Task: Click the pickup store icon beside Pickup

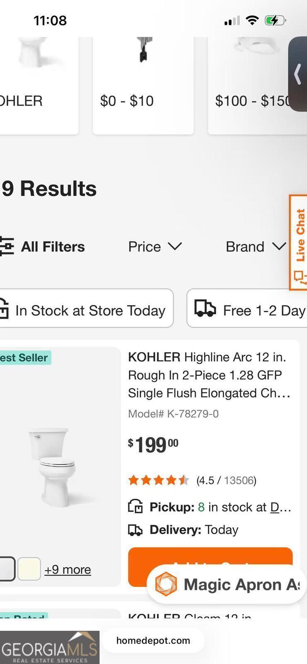Action: (x=135, y=507)
